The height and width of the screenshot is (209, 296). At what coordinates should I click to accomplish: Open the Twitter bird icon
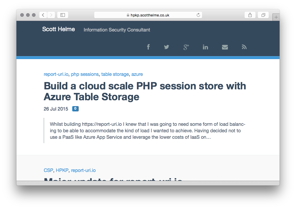tap(166, 47)
